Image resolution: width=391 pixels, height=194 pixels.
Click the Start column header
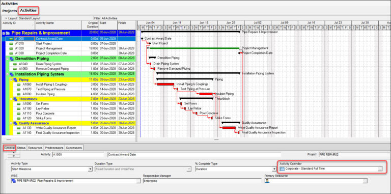pyautogui.click(x=108, y=25)
